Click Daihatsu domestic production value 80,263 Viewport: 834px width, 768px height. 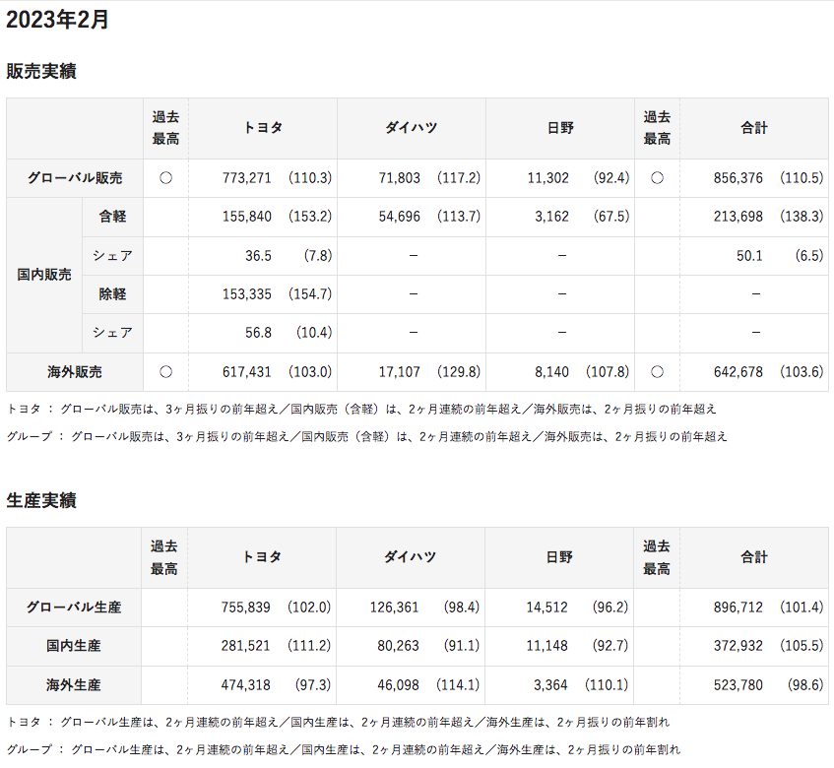399,646
